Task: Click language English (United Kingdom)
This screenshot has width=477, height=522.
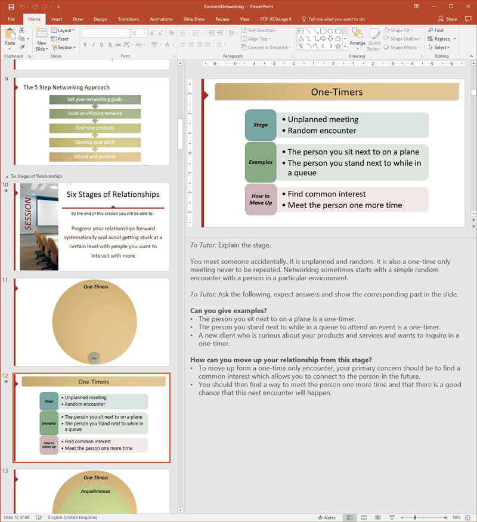Action: (x=73, y=517)
